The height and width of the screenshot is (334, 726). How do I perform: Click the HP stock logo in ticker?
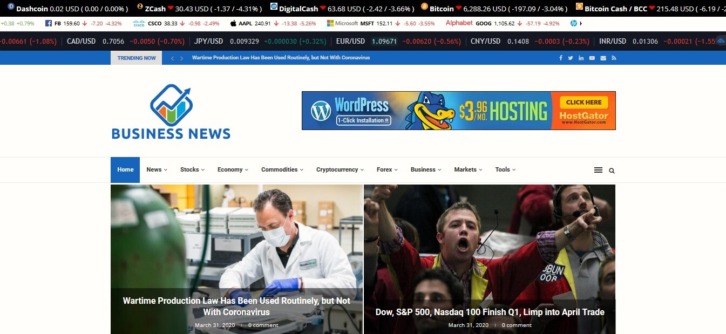pos(573,24)
